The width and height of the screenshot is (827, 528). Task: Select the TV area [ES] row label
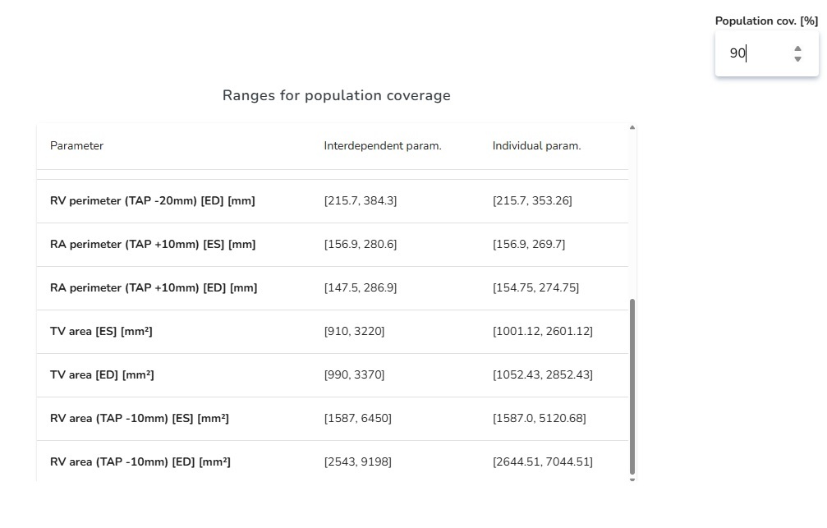coord(101,331)
